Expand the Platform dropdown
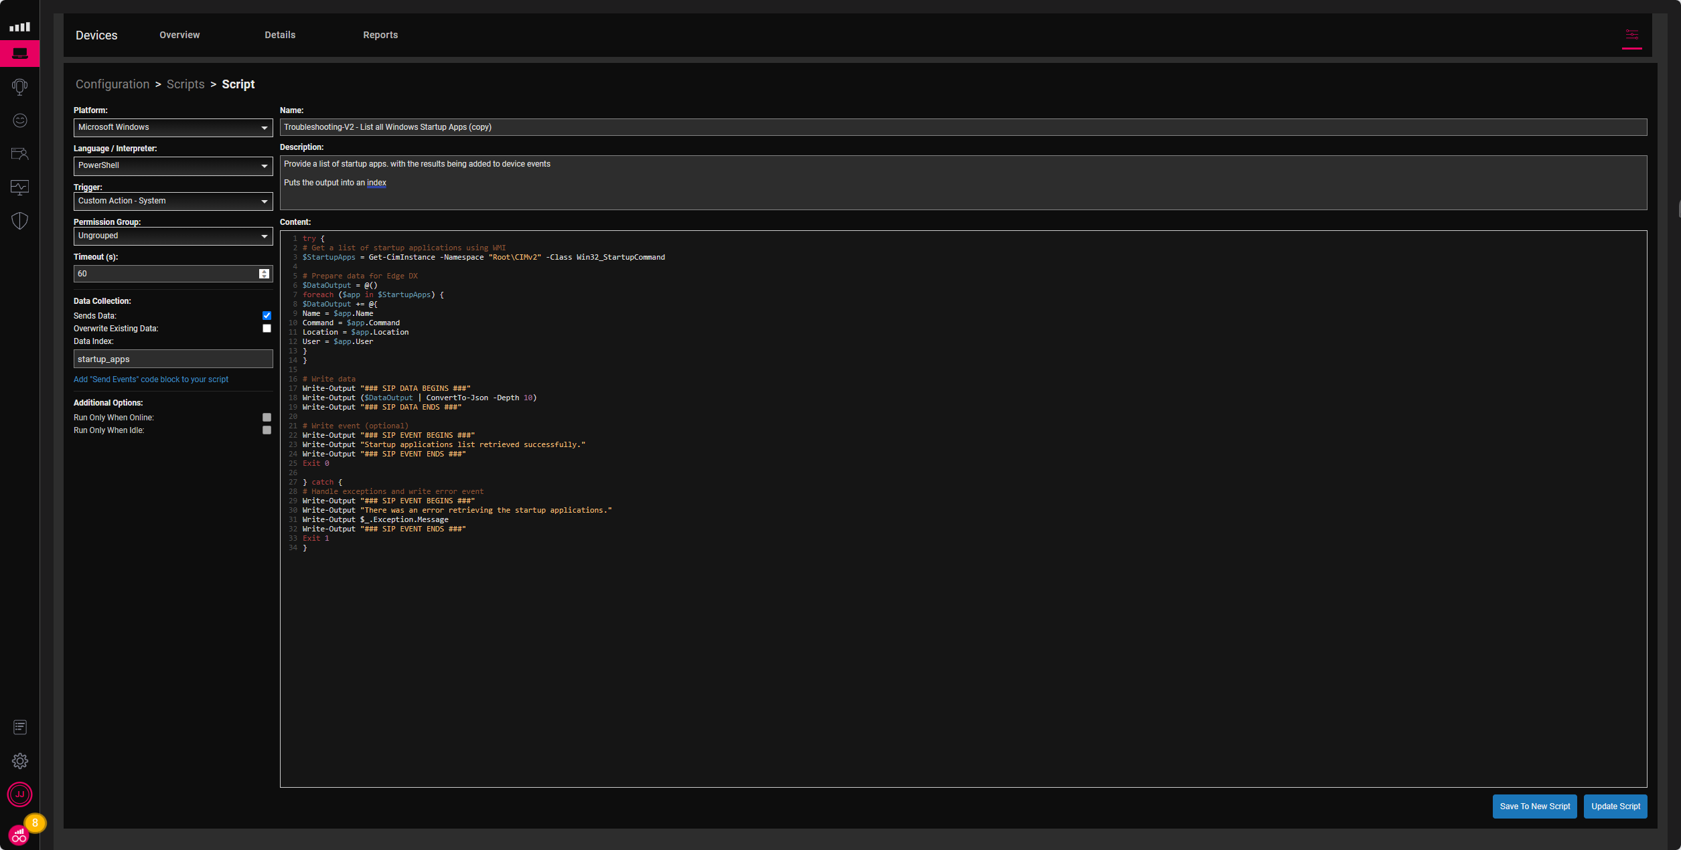The image size is (1681, 850). pyautogui.click(x=173, y=127)
